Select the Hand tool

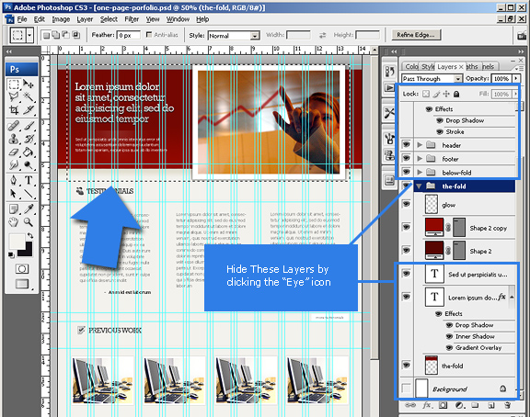(14, 222)
